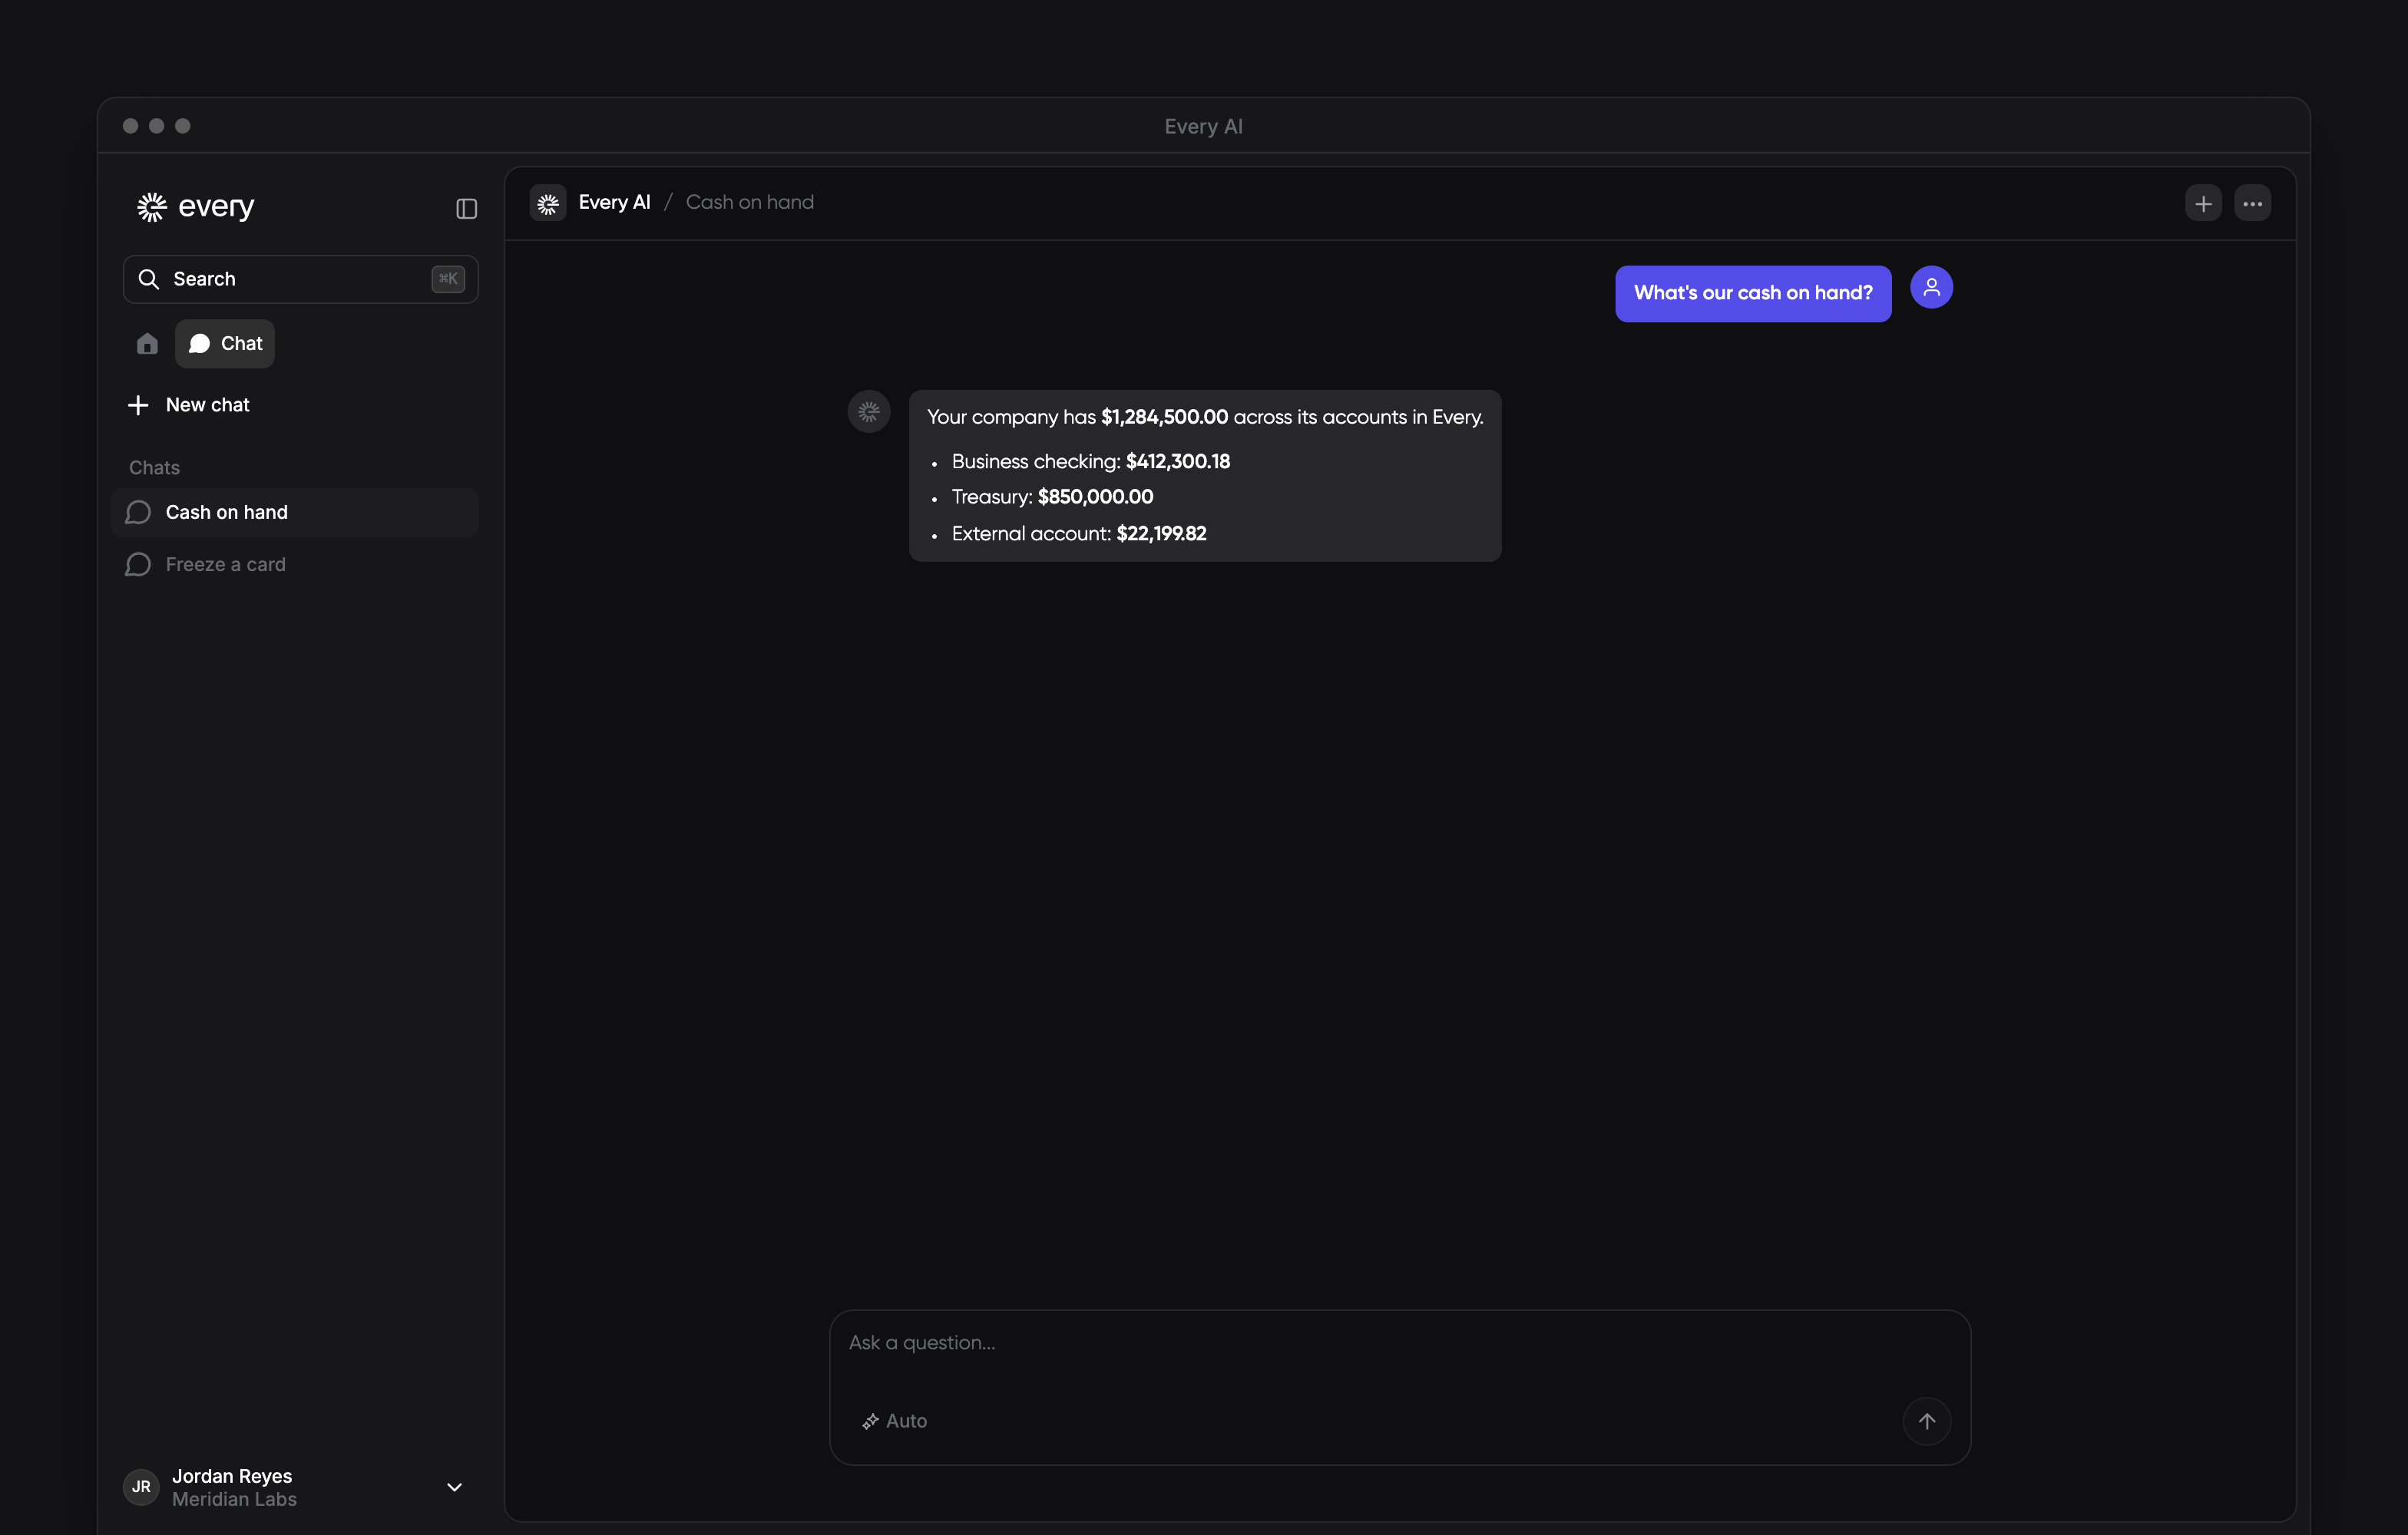This screenshot has height=1535, width=2408.
Task: Select the Chat tab
Action: 225,344
